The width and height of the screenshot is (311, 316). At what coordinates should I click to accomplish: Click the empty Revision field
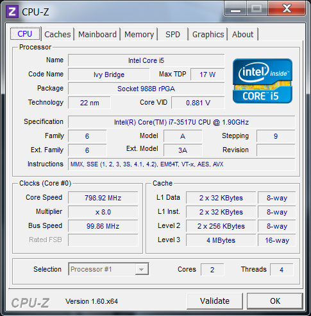(276, 150)
